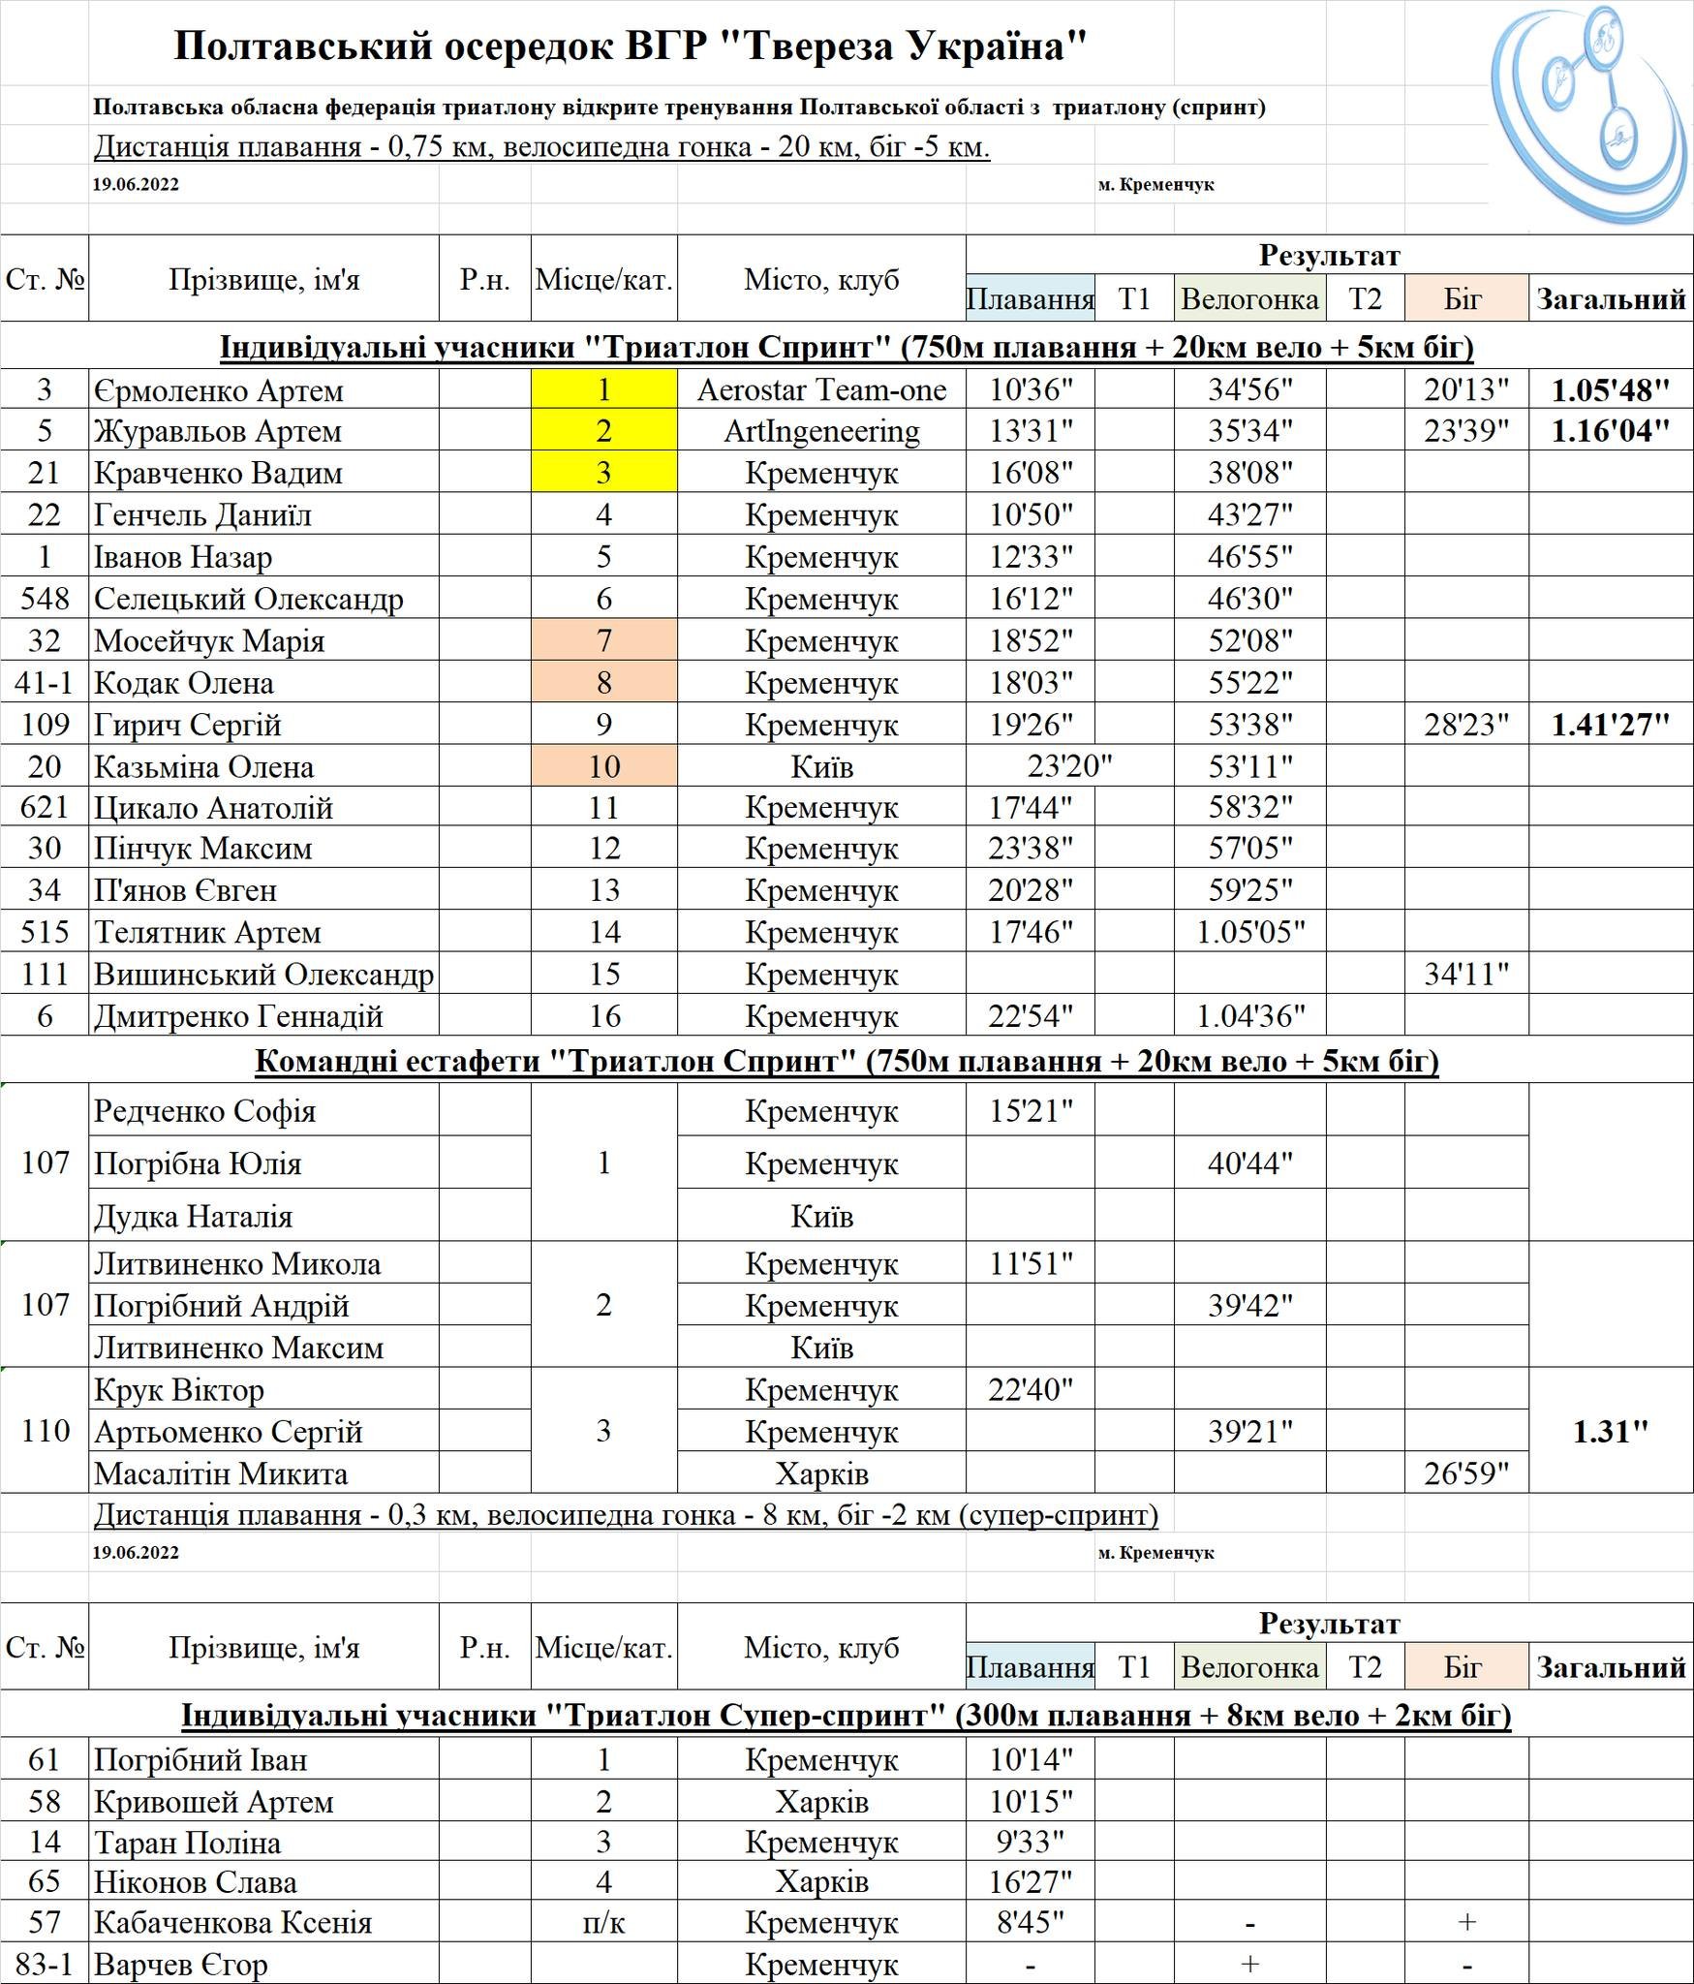This screenshot has height=1984, width=1694.
Task: Click the "Командні естафети" section heading
Action: click(847, 1061)
